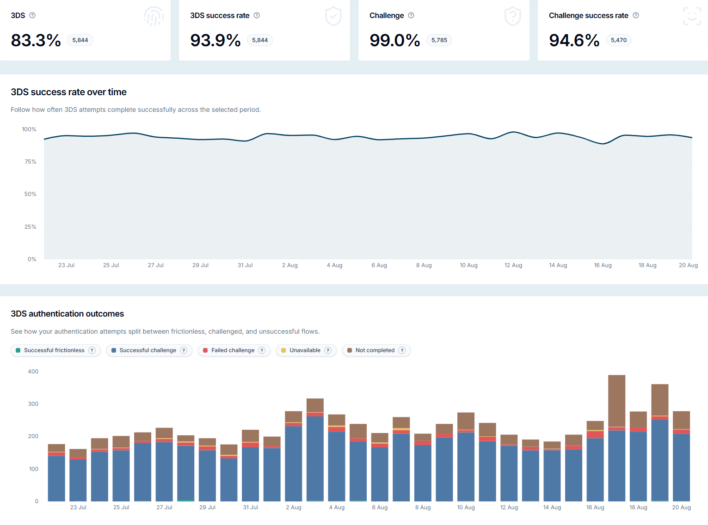708x525 pixels.
Task: Click the "3DS success rate over time" heading
Action: click(x=68, y=92)
